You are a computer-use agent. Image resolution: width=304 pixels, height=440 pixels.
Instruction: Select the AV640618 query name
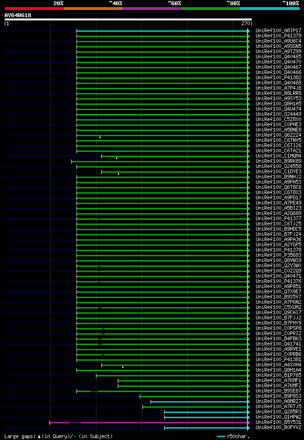coord(18,15)
